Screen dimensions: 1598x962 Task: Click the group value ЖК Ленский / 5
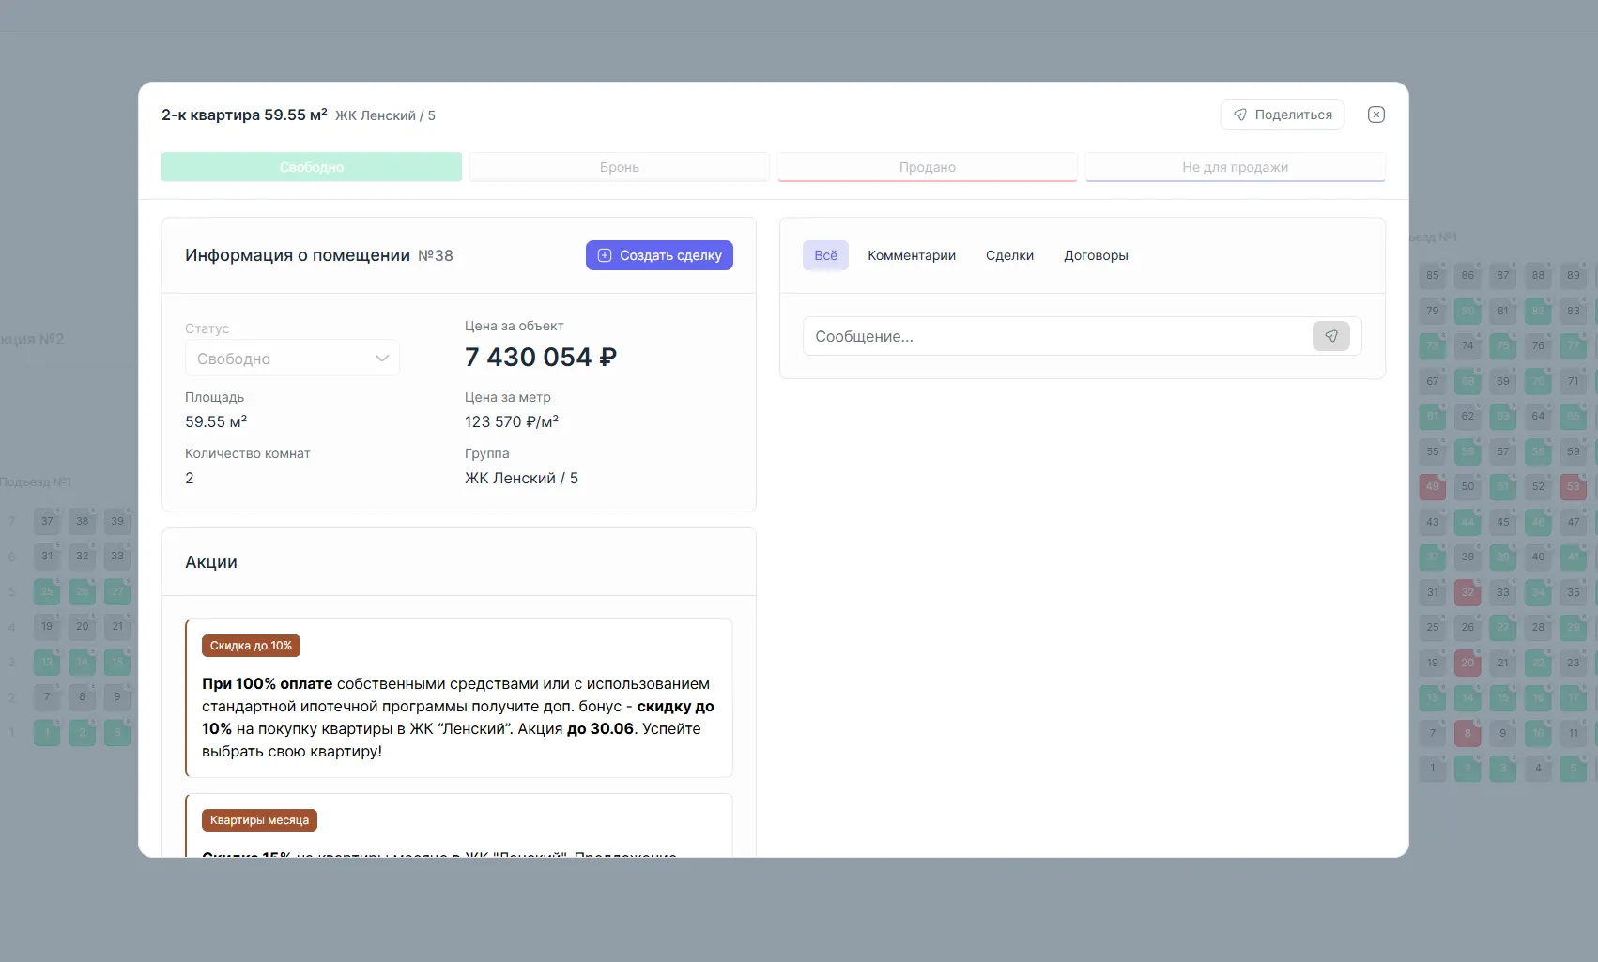pyautogui.click(x=521, y=478)
